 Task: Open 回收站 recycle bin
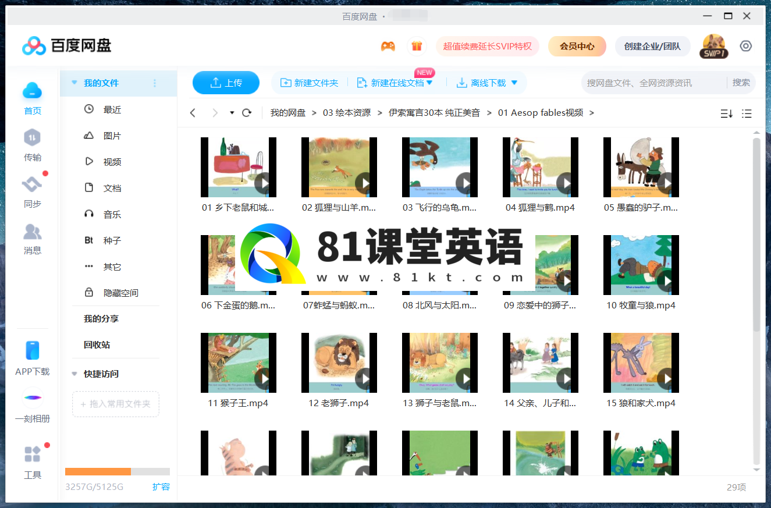(x=97, y=345)
